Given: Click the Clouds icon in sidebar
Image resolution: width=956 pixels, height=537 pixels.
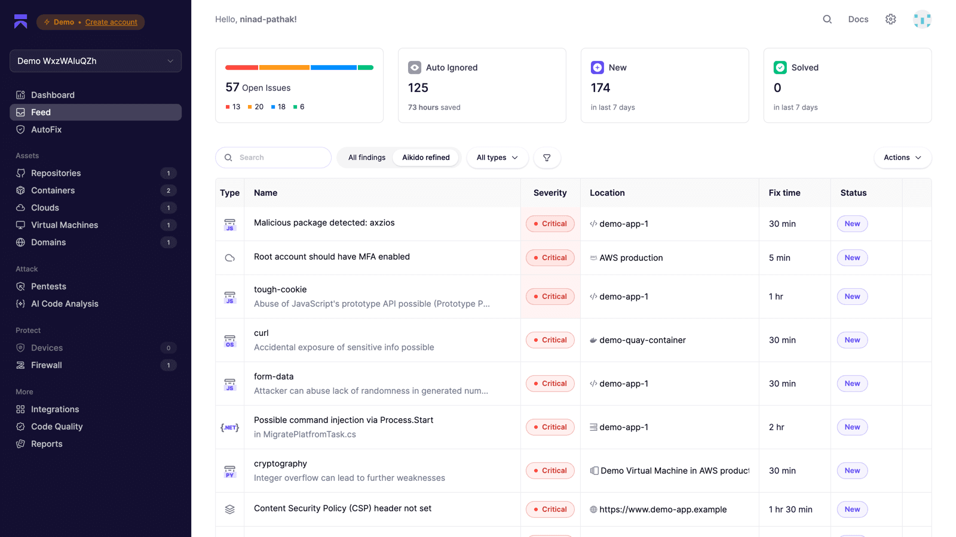Looking at the screenshot, I should point(20,208).
